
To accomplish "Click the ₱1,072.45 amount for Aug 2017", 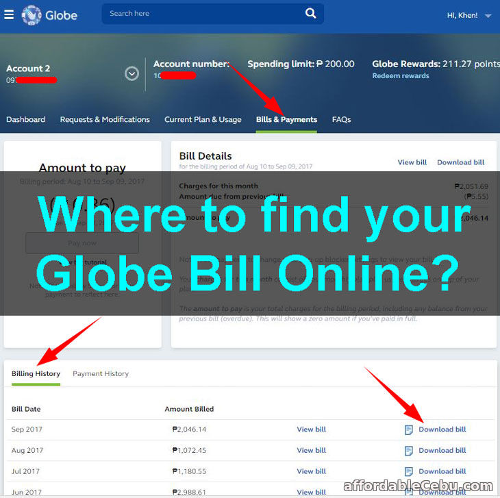I will (x=189, y=450).
